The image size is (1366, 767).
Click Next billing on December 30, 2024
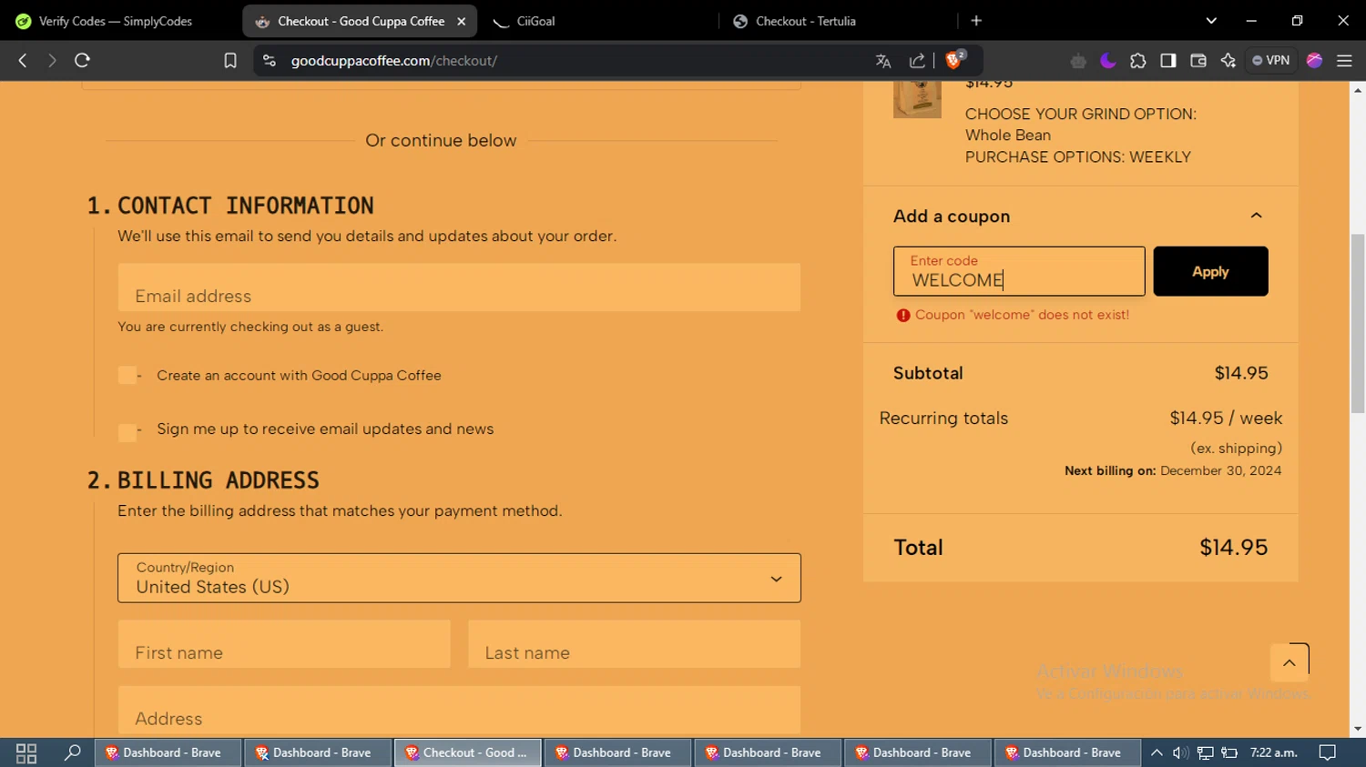(1173, 471)
